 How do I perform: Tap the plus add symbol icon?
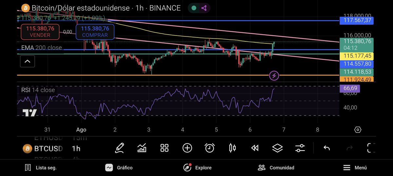pyautogui.click(x=187, y=148)
